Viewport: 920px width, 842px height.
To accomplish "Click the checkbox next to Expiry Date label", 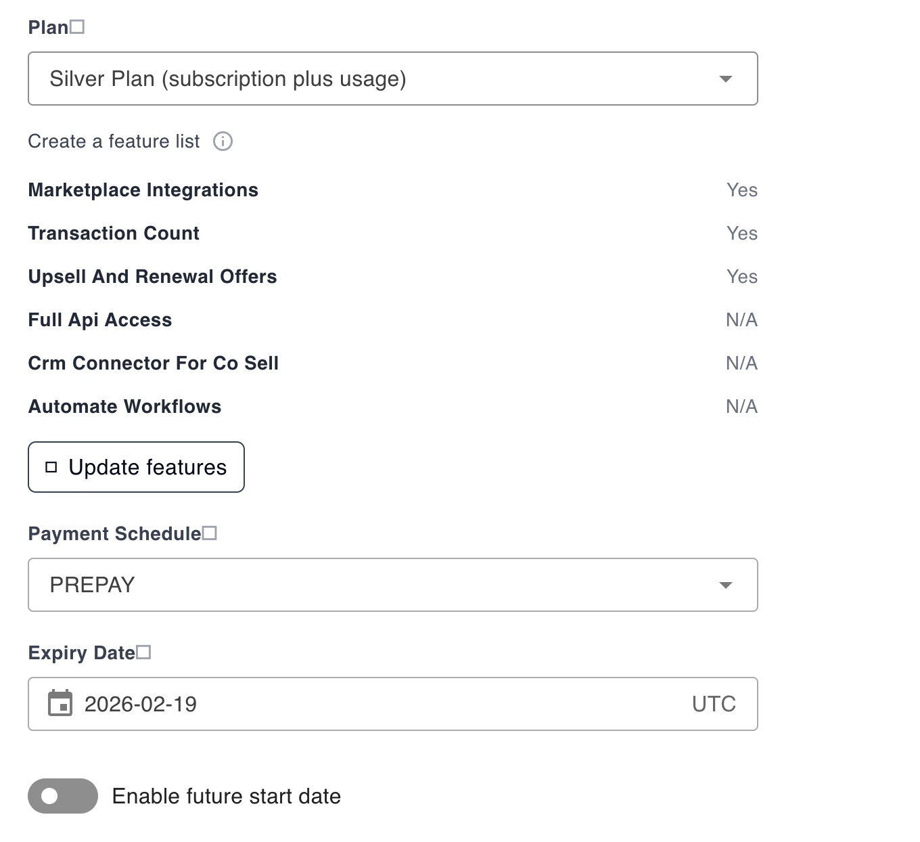I will [x=145, y=651].
